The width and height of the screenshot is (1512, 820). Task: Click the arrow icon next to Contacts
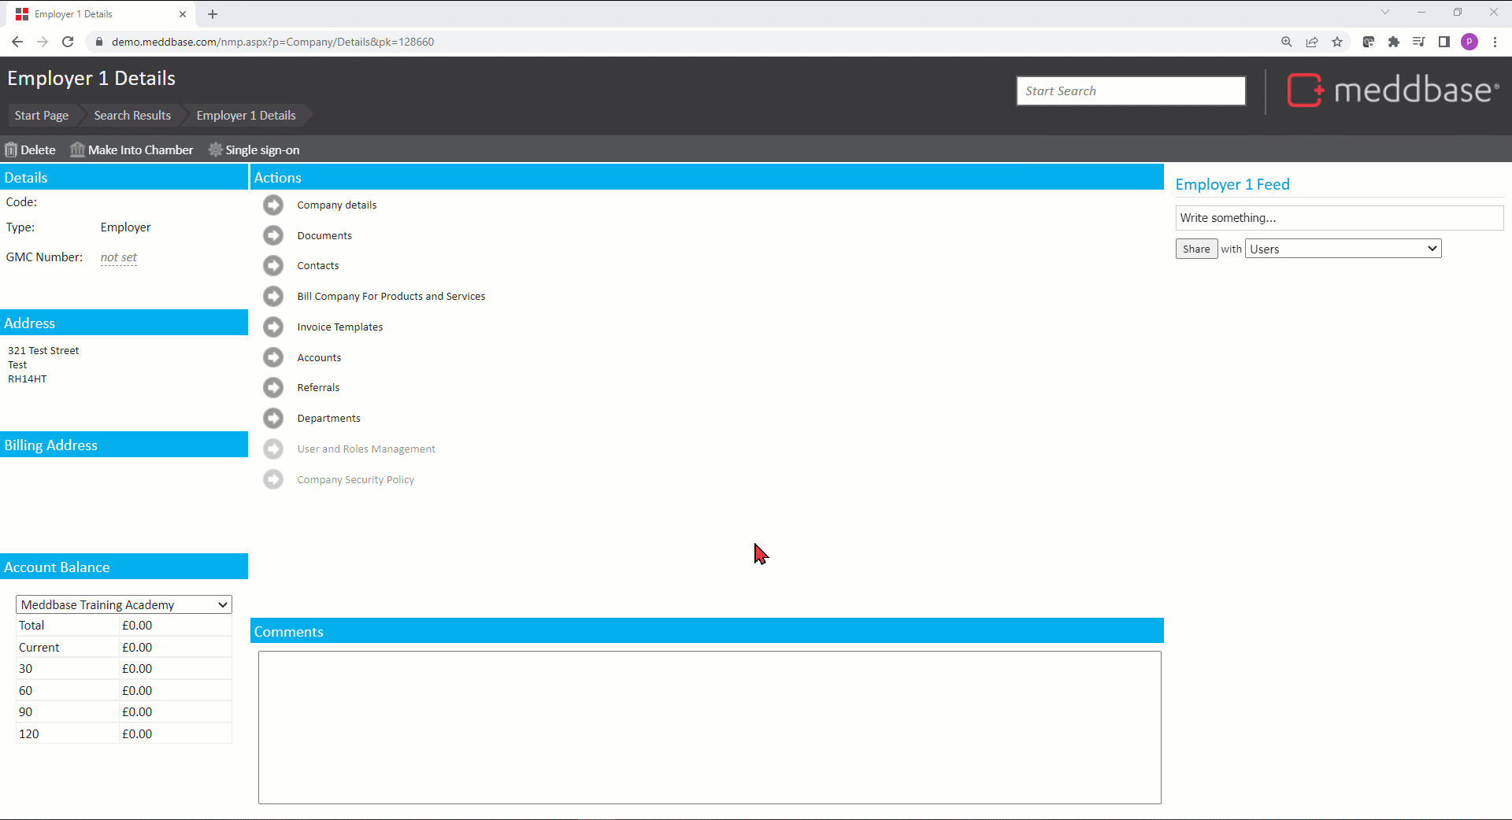click(273, 266)
